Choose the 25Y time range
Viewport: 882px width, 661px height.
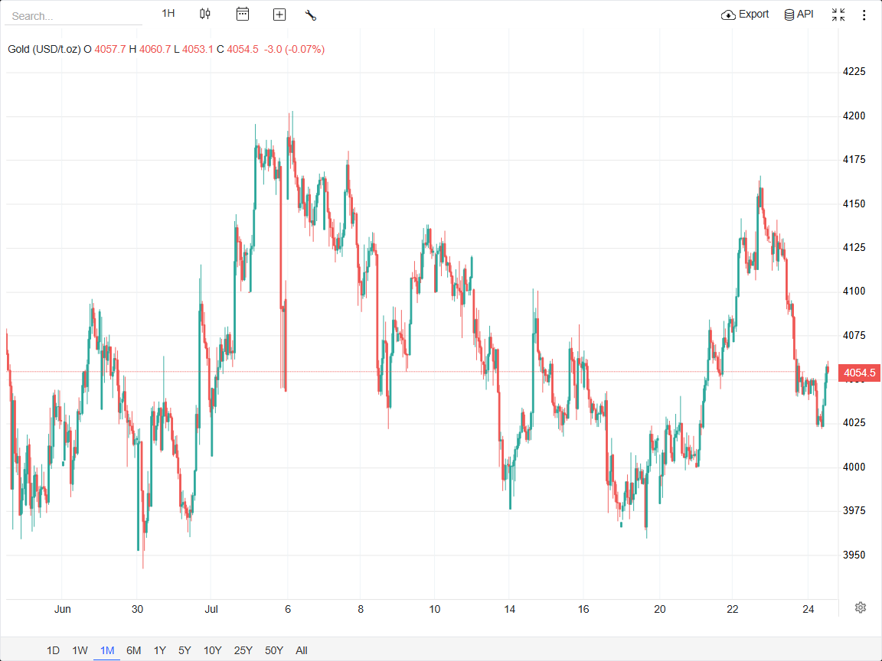(x=243, y=650)
